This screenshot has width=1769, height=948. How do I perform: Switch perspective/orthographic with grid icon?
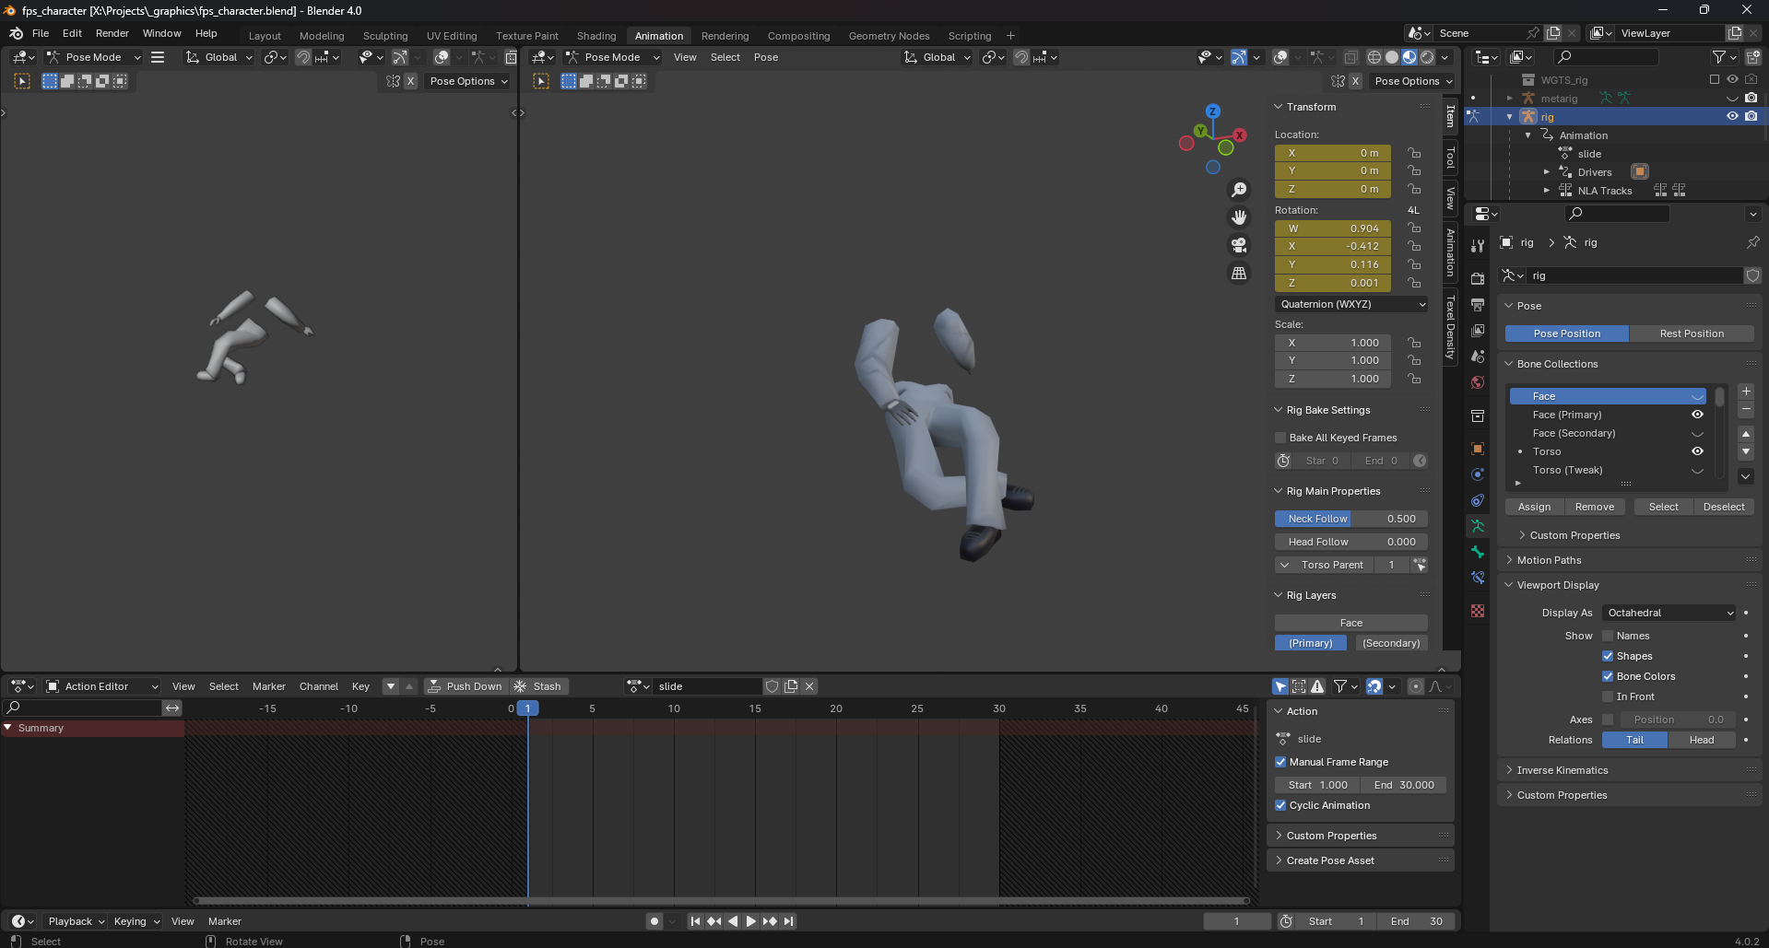(1239, 274)
